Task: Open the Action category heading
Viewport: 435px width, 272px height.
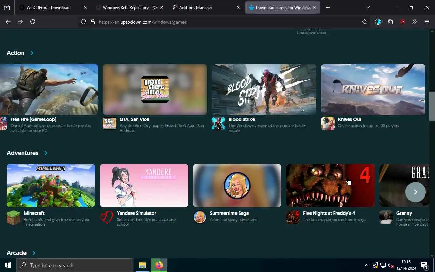Action: [16, 53]
